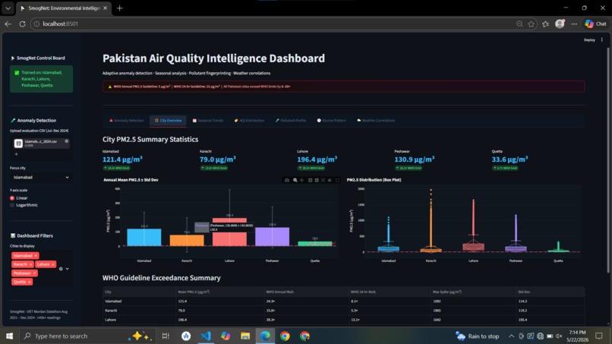This screenshot has height=344, width=612.
Task: Click the uploaded CSV file thumbnail icon
Action: coord(18,144)
